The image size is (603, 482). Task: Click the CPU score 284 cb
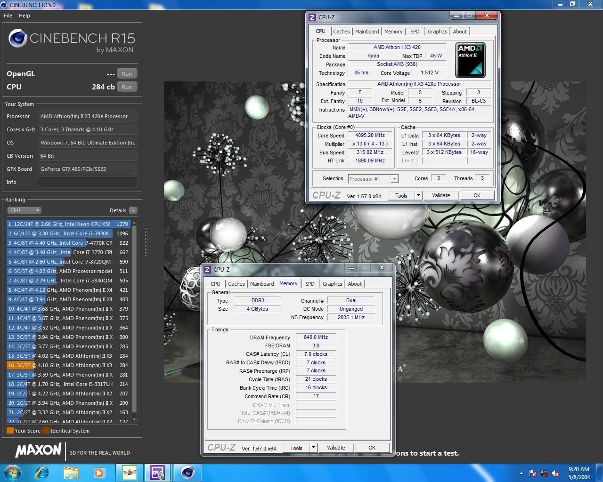(x=103, y=87)
